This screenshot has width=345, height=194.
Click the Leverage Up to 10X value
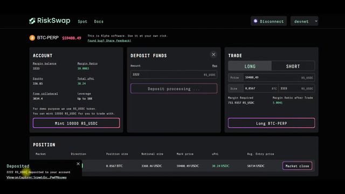point(85,99)
